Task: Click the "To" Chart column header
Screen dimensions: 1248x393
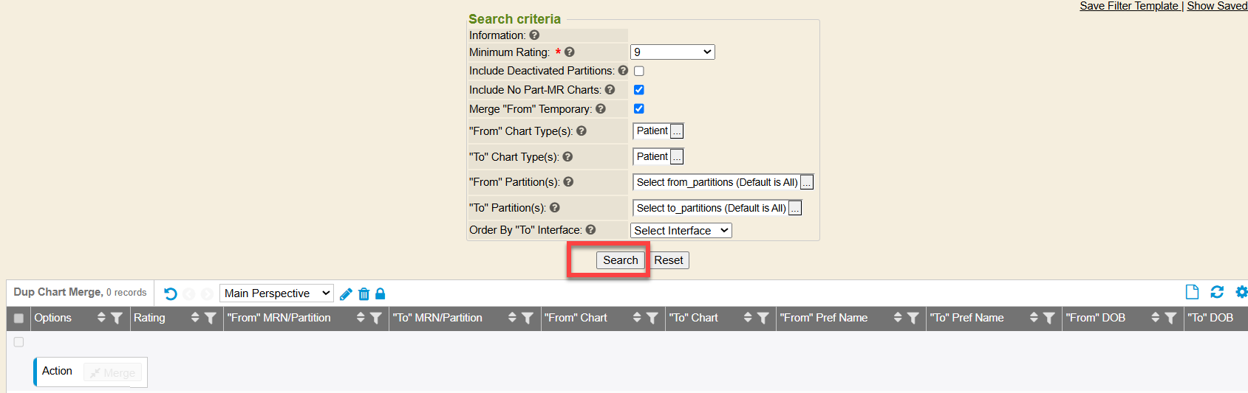Action: (693, 318)
